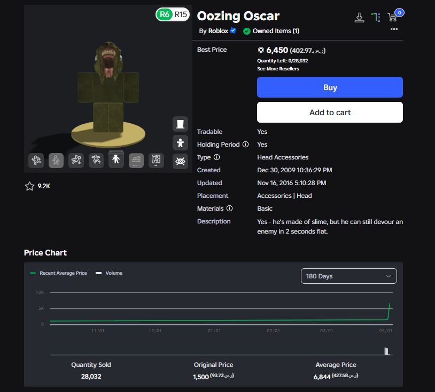Click the Updated date Nov 16, 2016
The height and width of the screenshot is (392, 435).
[x=292, y=183]
